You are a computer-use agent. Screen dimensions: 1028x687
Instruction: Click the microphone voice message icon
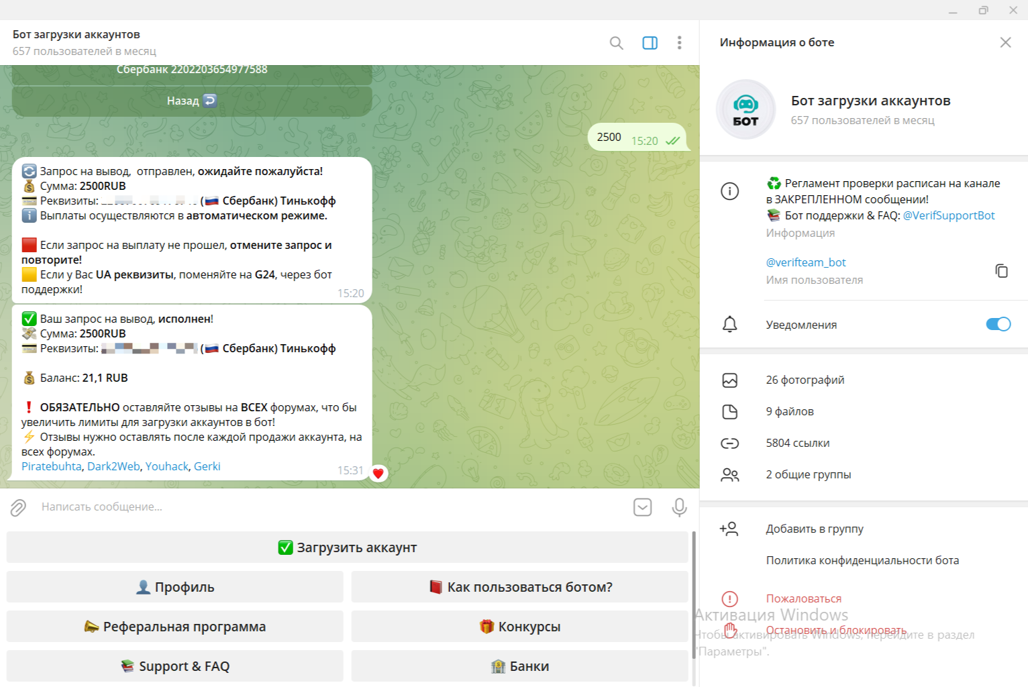pos(679,507)
